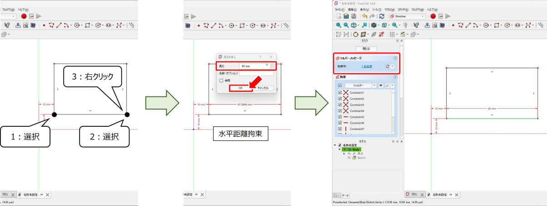The height and width of the screenshot is (206, 547).
Task: Uncheck the Constraint1 checkbox
Action: 340,93
